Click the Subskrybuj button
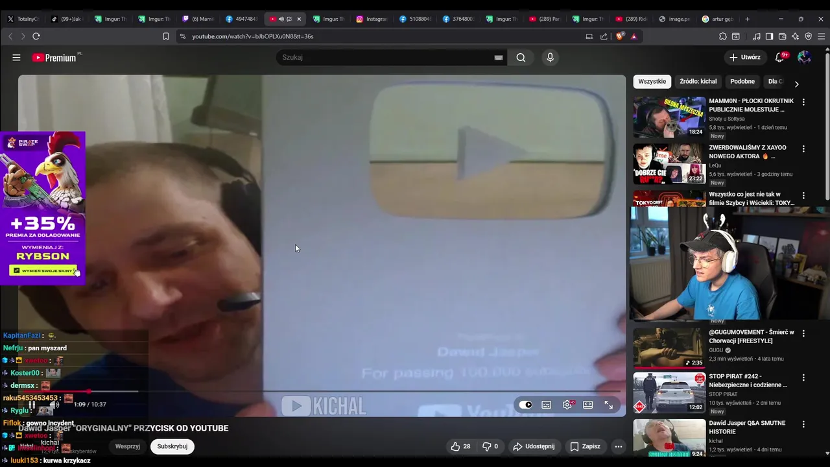830x467 pixels. tap(172, 446)
